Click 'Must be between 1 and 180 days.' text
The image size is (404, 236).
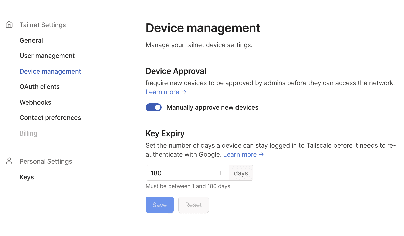click(x=189, y=186)
